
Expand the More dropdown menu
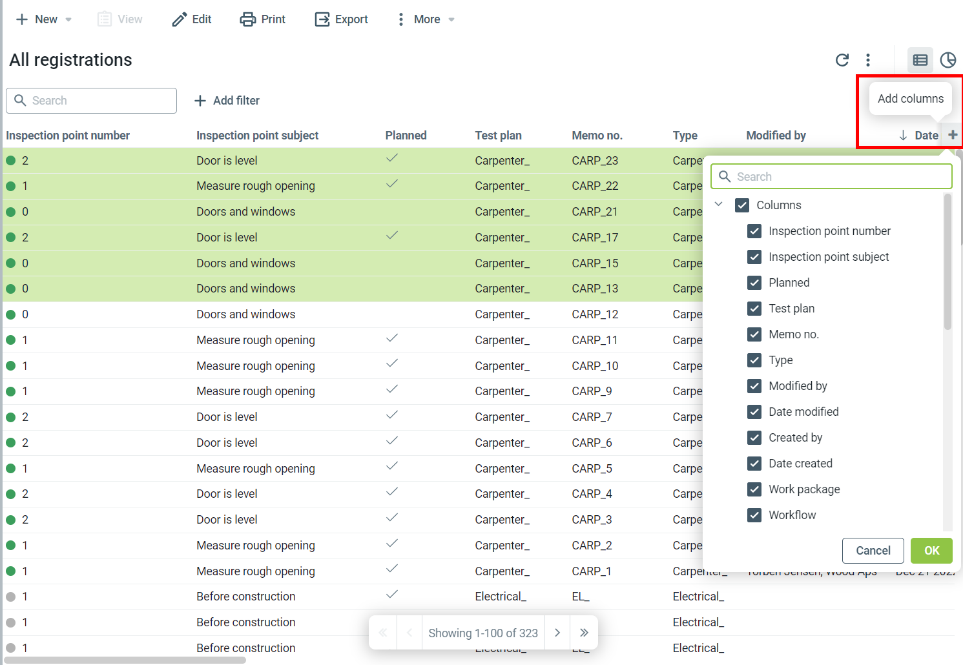tap(426, 19)
